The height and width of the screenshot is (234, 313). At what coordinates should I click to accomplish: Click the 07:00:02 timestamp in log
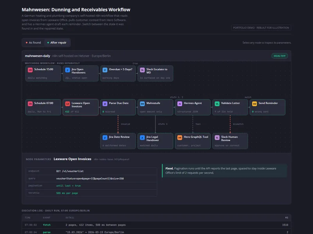pos(31,225)
